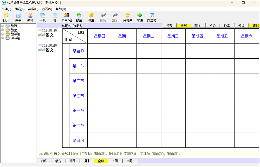260x167 pixels.
Task: Save the file using 保存 icon
Action: click(x=18, y=17)
